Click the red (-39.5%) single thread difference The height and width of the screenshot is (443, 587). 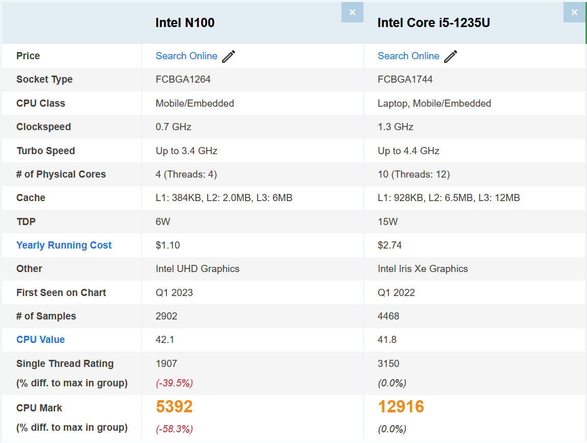click(x=174, y=383)
